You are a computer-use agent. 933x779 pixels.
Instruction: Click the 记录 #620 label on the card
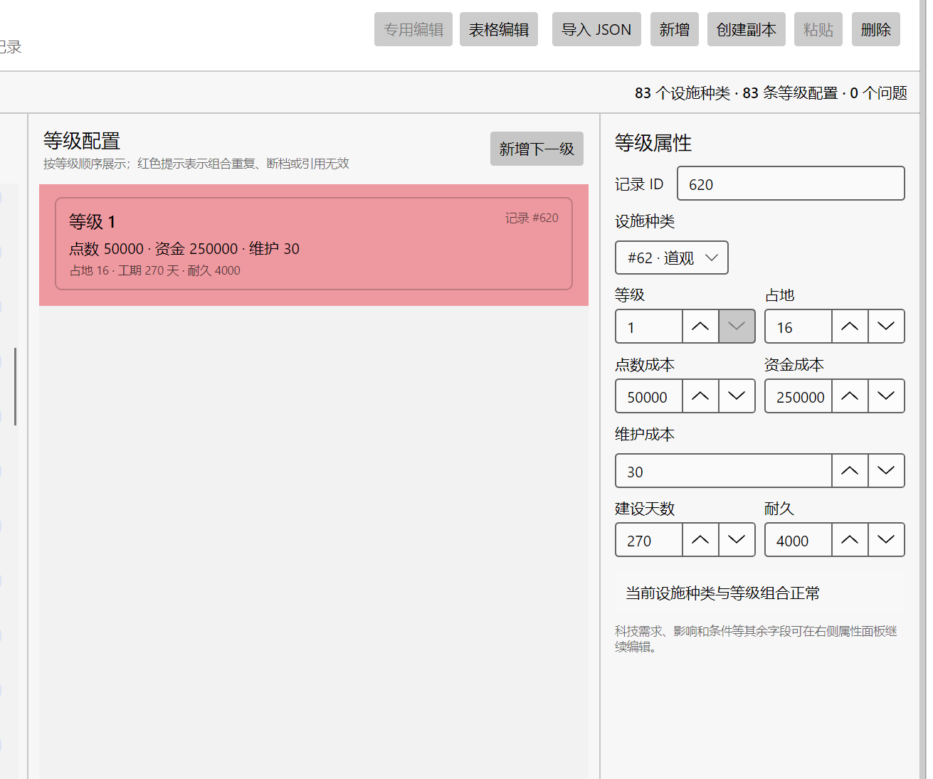coord(532,218)
